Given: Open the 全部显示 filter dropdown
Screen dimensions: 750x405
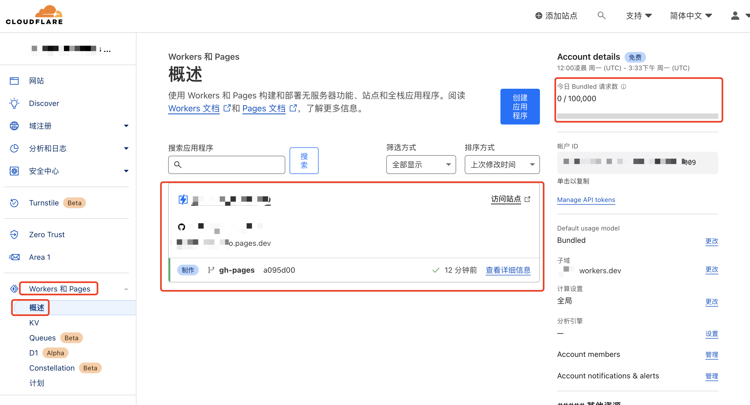Looking at the screenshot, I should click(x=421, y=165).
